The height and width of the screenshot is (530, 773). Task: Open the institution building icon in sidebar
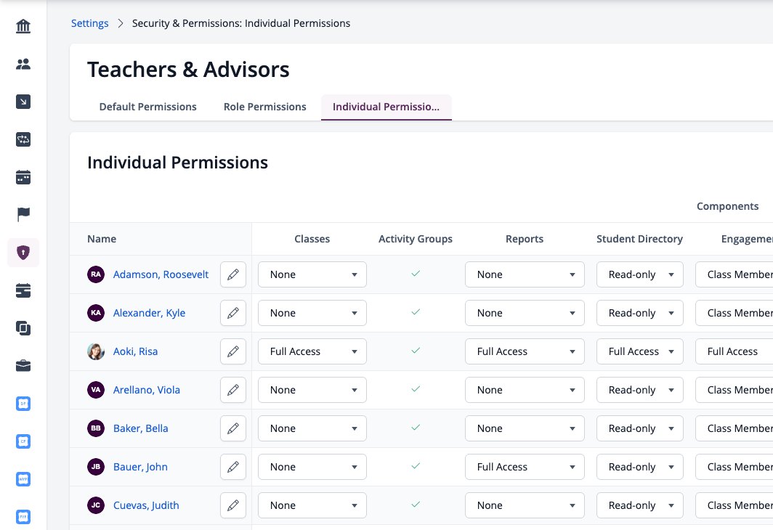(23, 26)
